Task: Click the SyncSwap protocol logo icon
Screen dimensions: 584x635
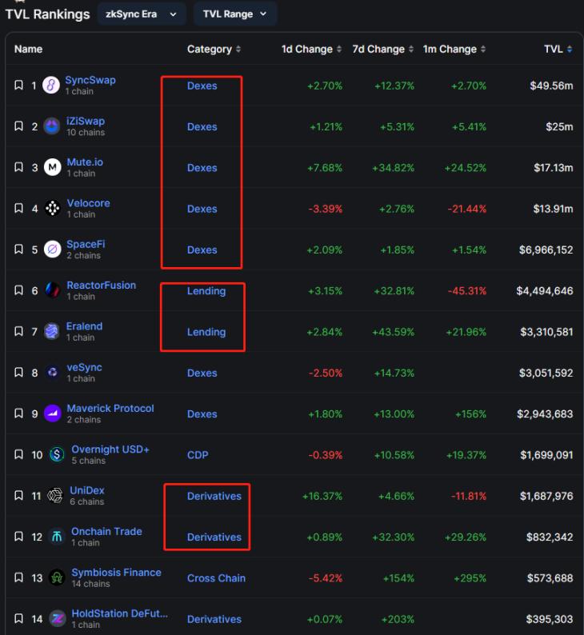Action: click(51, 86)
